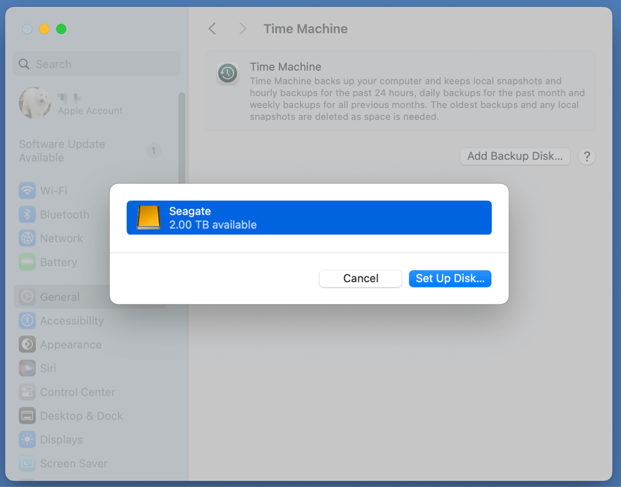The height and width of the screenshot is (487, 621).
Task: Open Wi-Fi settings via its icon
Action: (27, 191)
